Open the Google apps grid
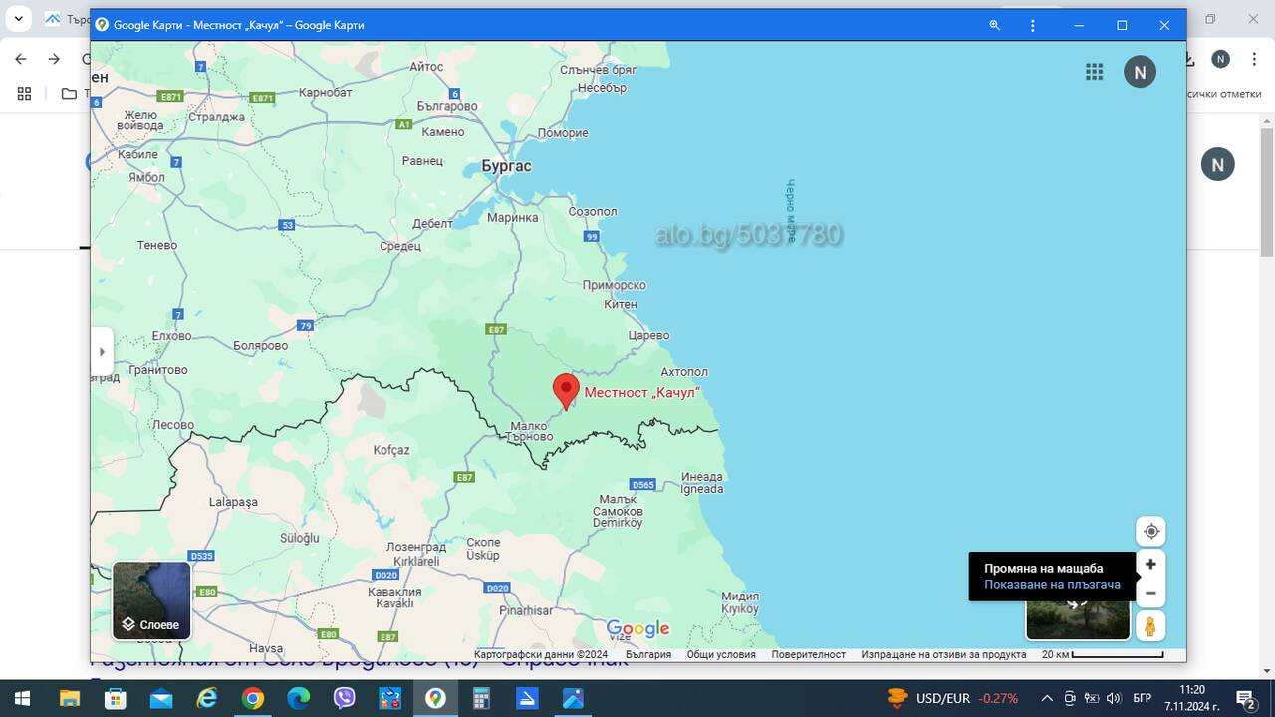This screenshot has width=1275, height=717. point(1095,71)
